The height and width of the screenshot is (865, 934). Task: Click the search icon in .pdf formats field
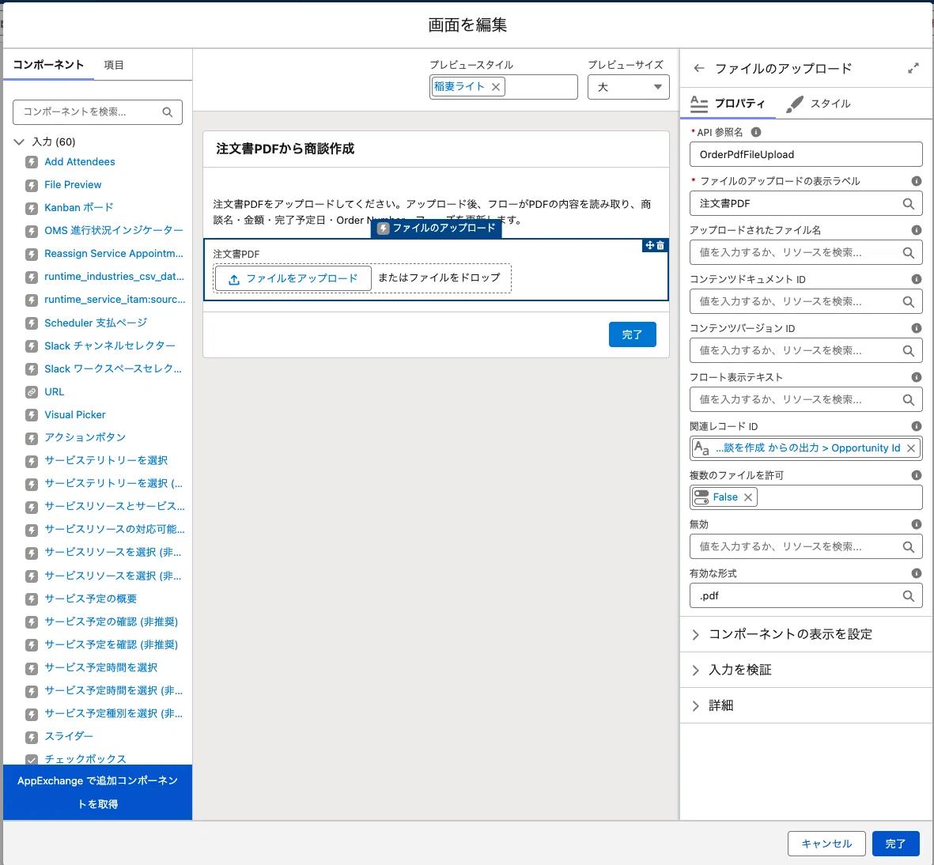[909, 595]
